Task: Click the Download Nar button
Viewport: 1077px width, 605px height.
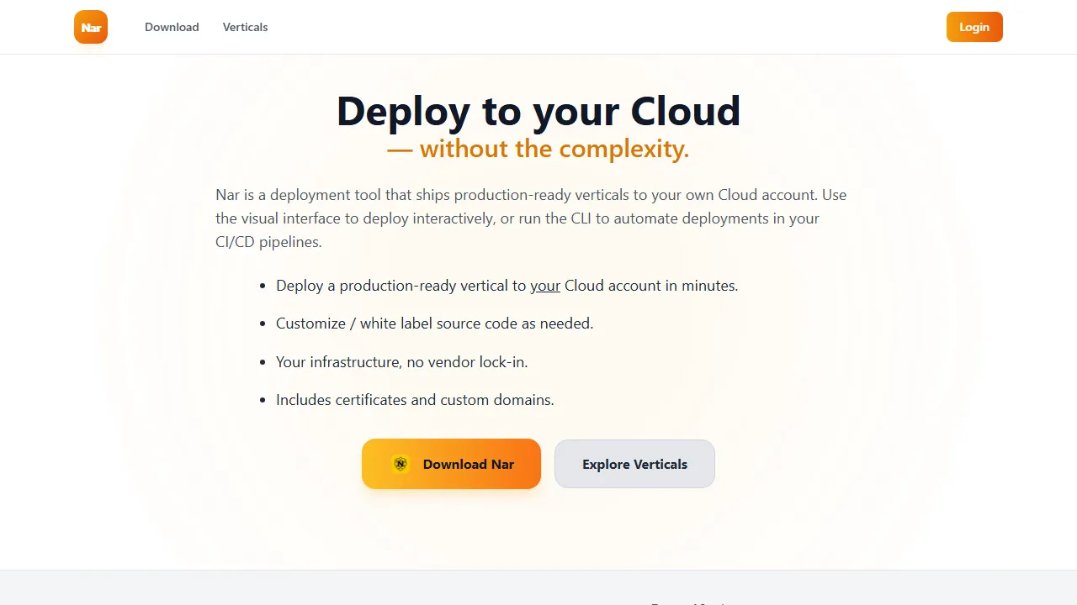Action: (451, 464)
